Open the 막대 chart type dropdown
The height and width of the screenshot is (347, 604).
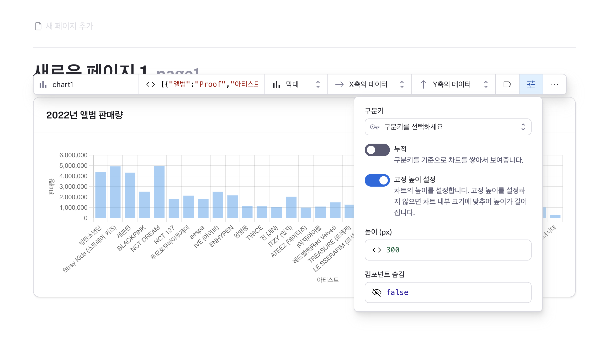click(296, 84)
